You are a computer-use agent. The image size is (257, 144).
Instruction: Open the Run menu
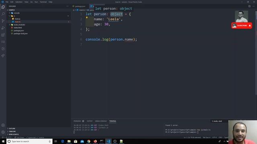[x=36, y=2]
